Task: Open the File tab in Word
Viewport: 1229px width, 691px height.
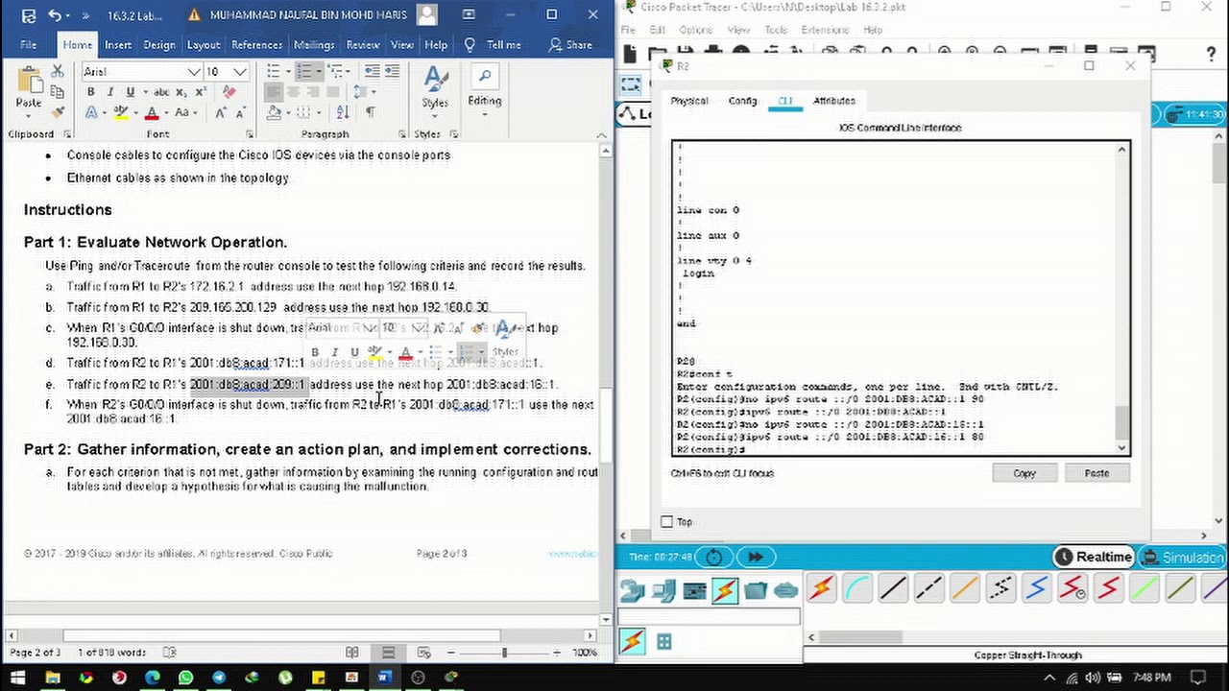Action: 29,44
